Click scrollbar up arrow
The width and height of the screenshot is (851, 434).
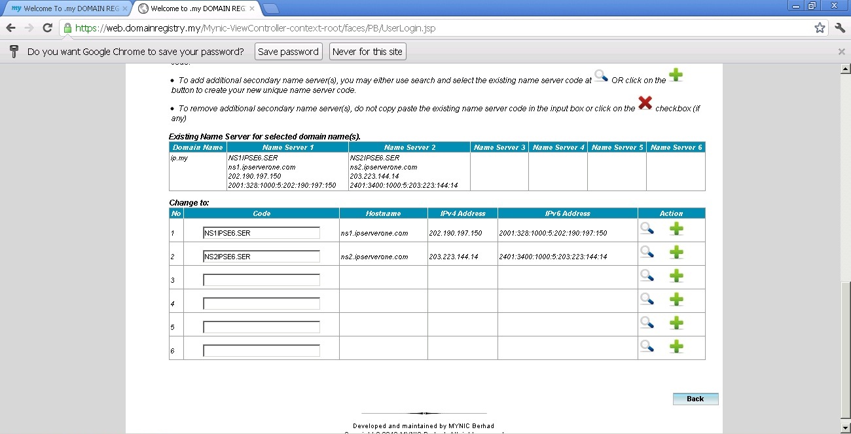click(845, 69)
